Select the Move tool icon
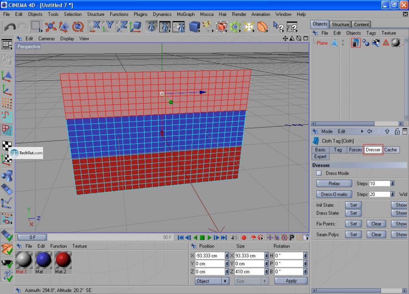Screen dimensions: 409x294 tap(50, 27)
